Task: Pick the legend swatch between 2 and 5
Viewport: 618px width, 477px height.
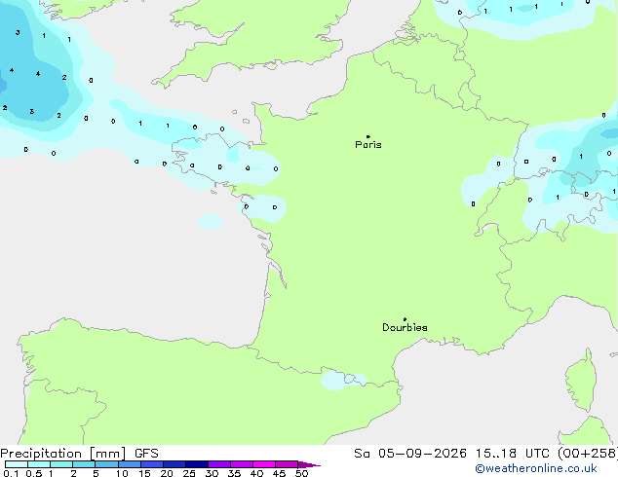Action: click(84, 464)
